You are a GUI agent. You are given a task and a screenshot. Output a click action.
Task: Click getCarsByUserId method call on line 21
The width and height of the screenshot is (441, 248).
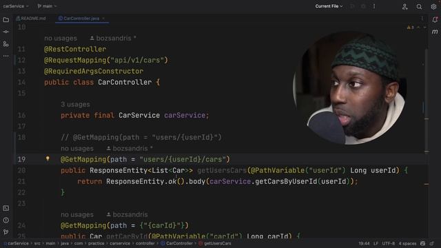click(x=286, y=181)
